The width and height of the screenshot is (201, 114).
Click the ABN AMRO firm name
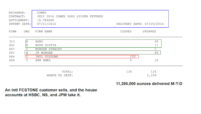pyautogui.click(x=43, y=60)
